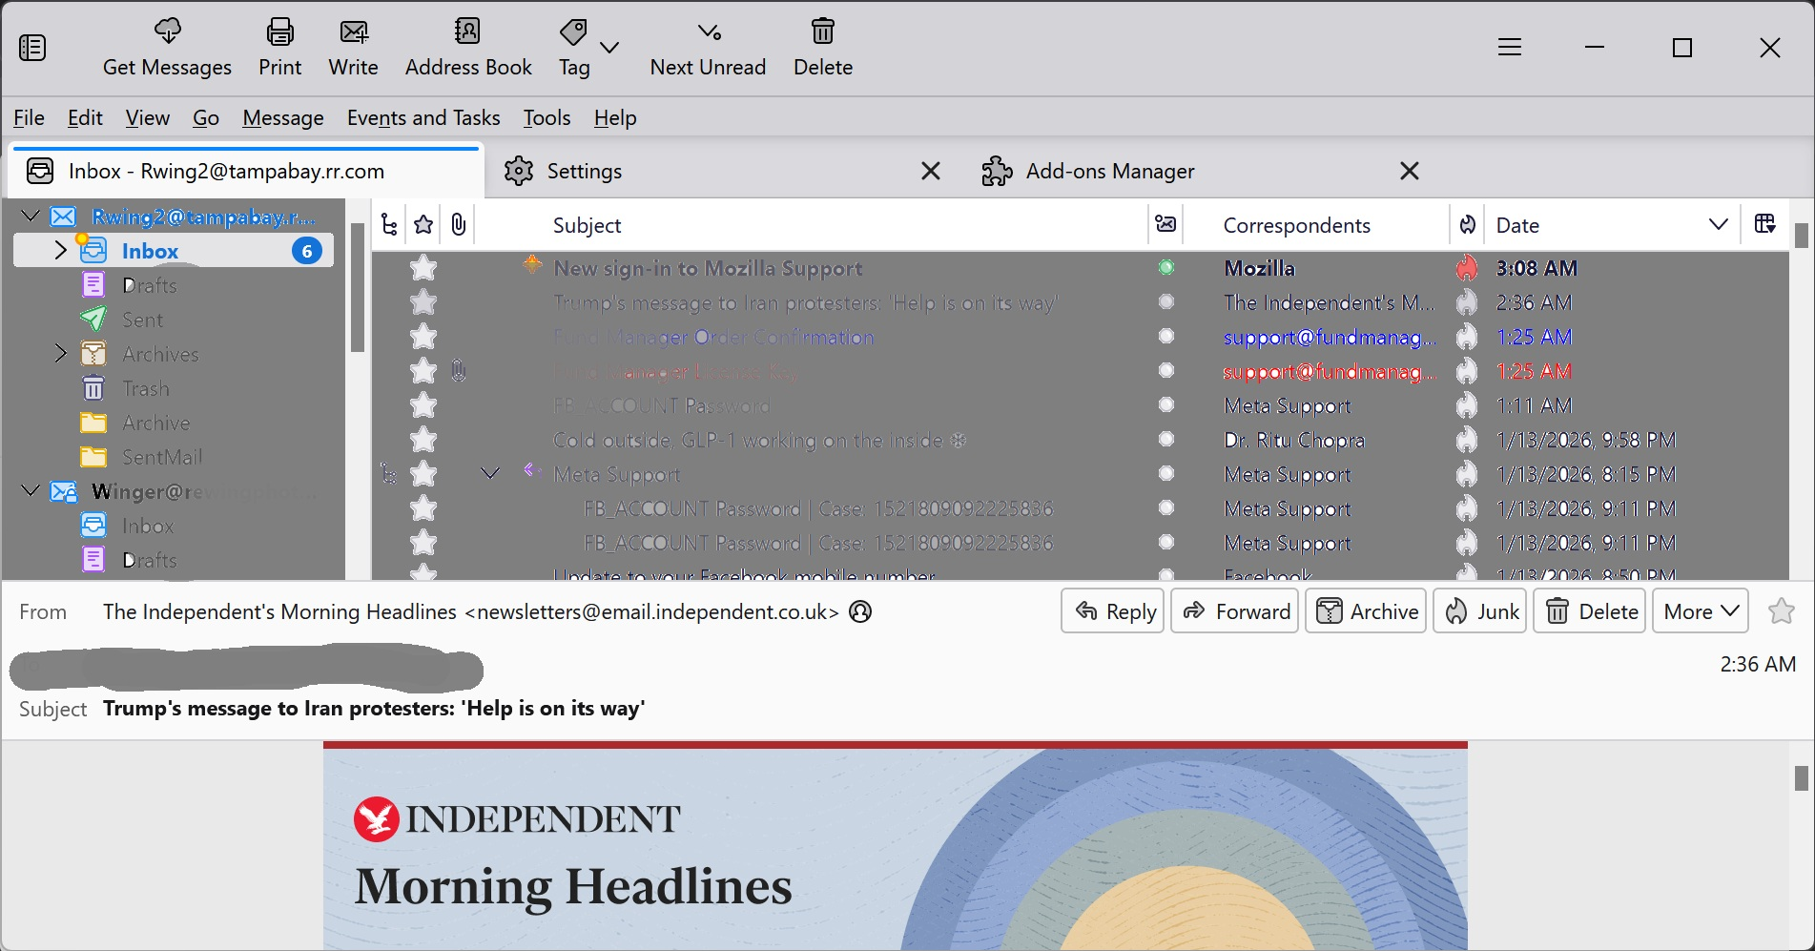The image size is (1815, 951).
Task: Click the folder pane scrollbar
Action: (358, 287)
